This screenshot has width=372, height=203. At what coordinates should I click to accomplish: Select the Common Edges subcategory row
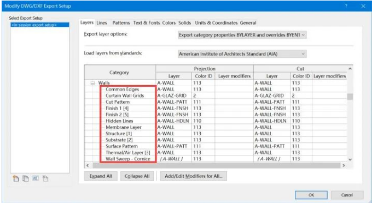216,89
